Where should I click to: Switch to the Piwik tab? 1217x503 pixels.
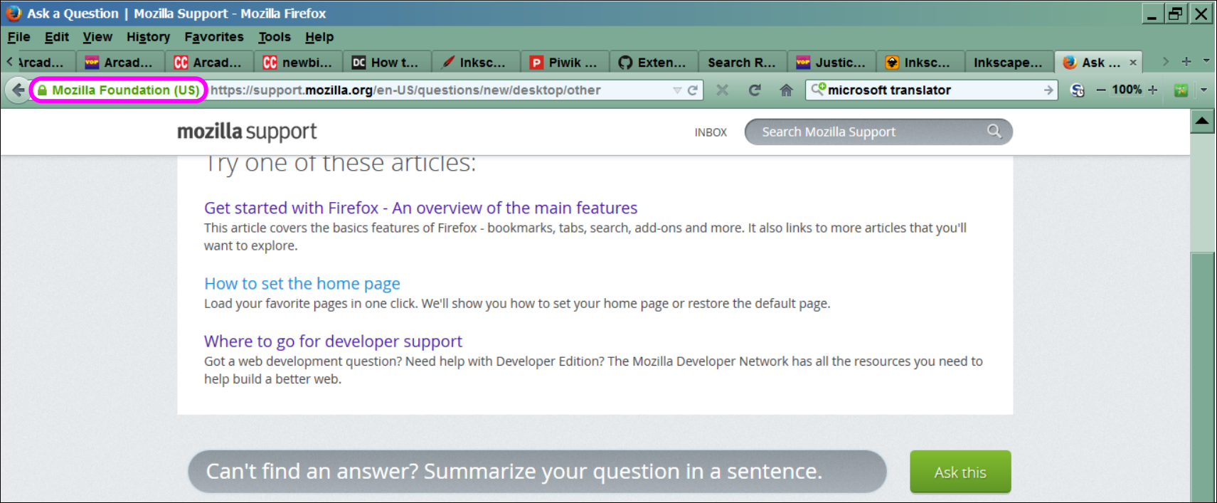coord(565,63)
